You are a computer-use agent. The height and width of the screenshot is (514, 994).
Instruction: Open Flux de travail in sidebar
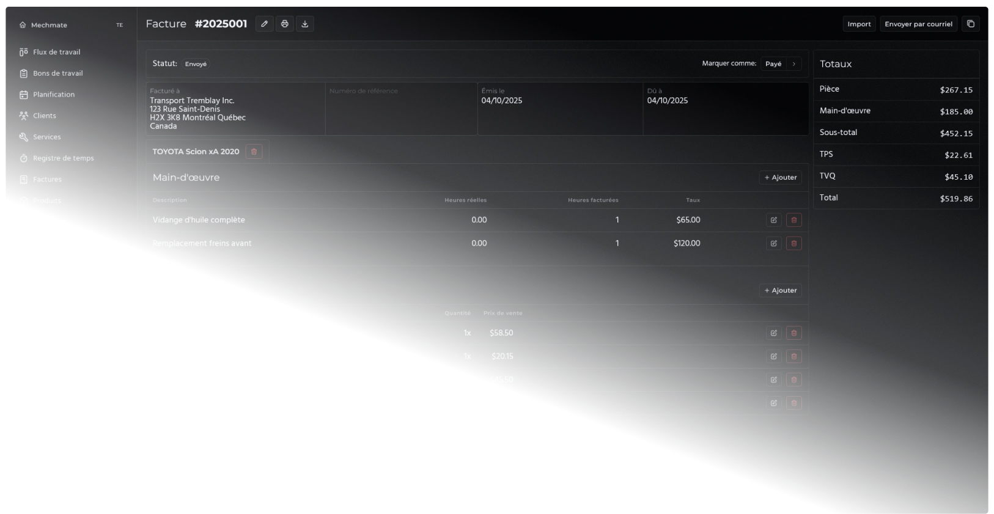tap(56, 52)
